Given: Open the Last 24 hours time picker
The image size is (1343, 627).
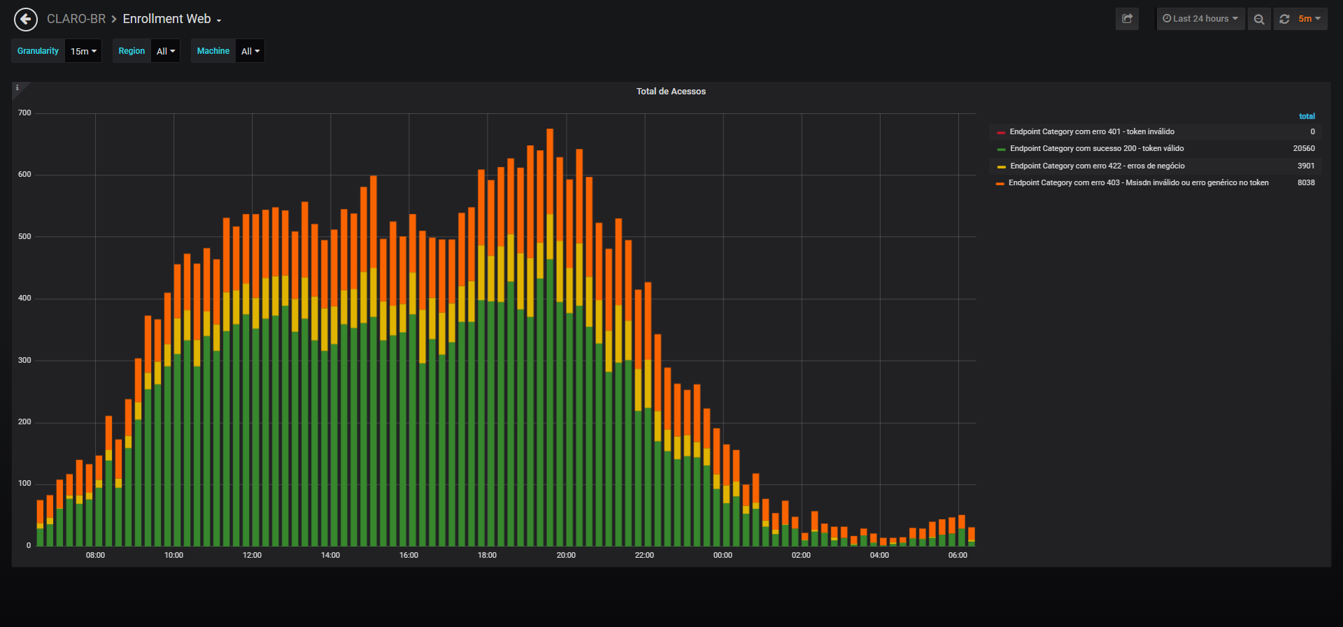Looking at the screenshot, I should click(1200, 19).
